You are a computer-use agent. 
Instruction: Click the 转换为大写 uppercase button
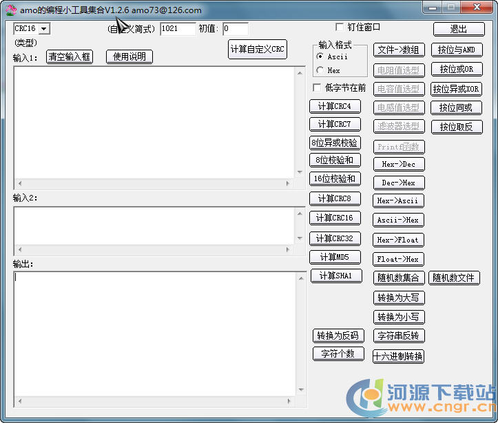click(x=399, y=298)
